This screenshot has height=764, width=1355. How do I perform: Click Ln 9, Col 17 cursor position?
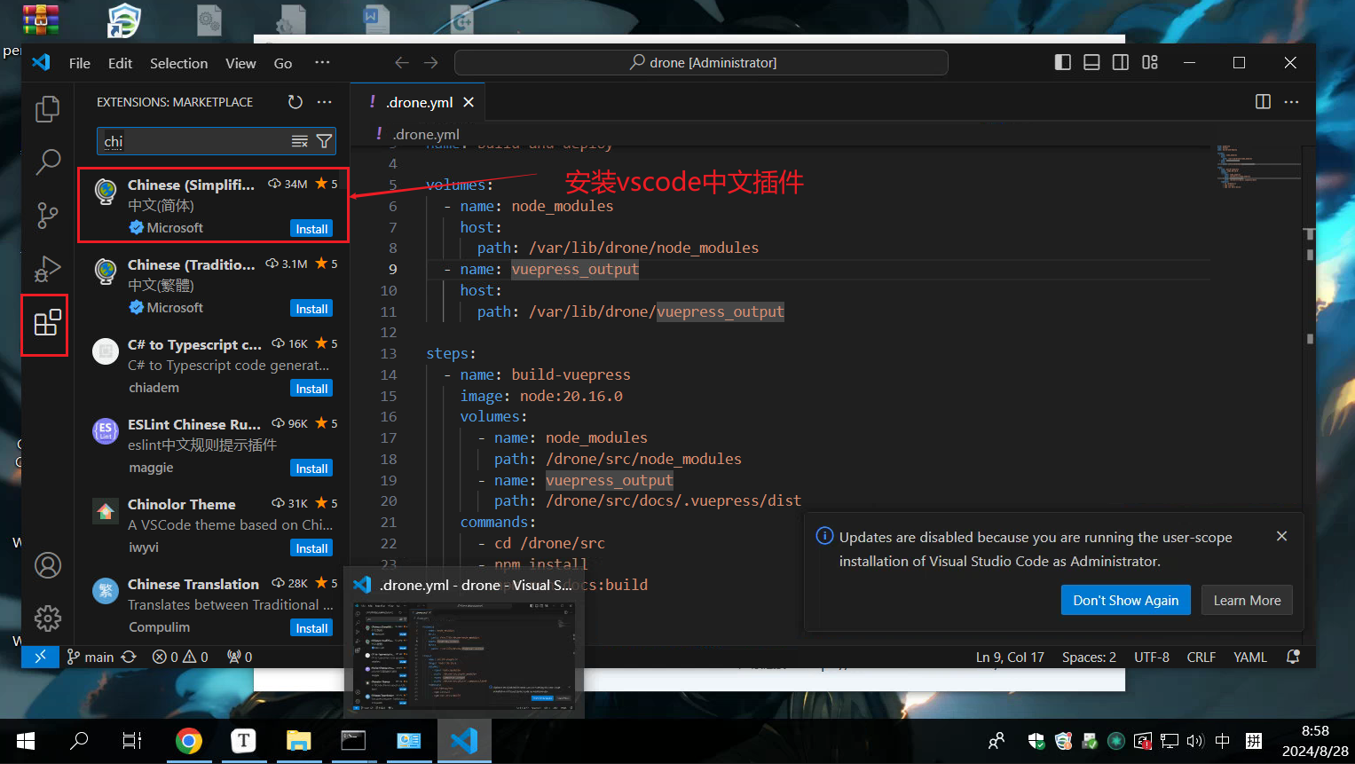click(x=1010, y=657)
